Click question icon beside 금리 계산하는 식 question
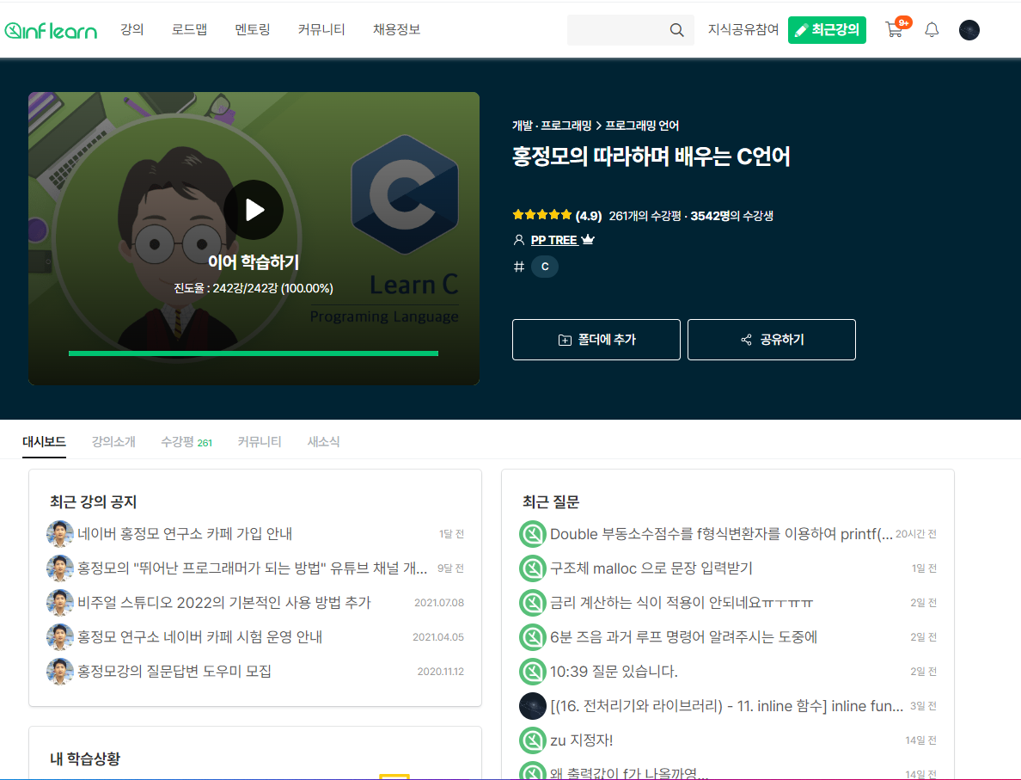Screen dimensions: 1021x780 [x=533, y=602]
